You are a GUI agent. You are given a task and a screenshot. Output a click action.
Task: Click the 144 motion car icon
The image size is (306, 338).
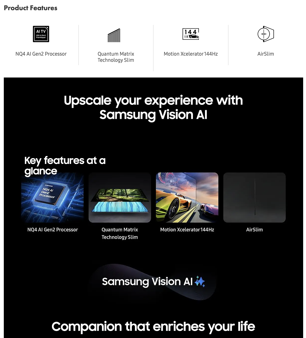pyautogui.click(x=191, y=34)
